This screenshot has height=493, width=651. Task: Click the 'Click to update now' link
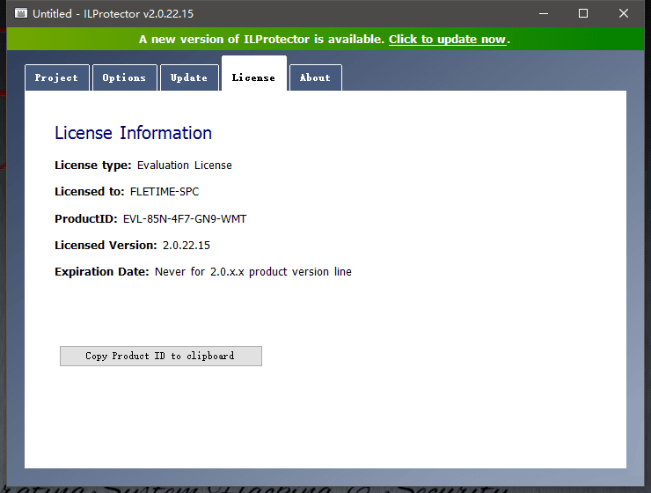click(448, 39)
